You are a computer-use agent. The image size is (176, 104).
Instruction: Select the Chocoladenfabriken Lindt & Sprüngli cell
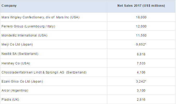pyautogui.click(x=44, y=72)
